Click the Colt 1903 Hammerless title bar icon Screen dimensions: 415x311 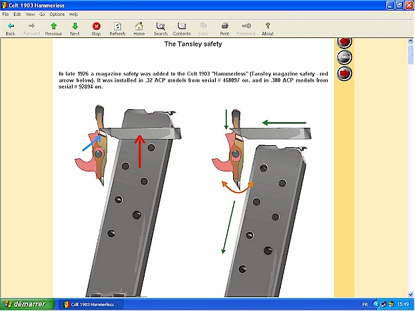(x=4, y=6)
